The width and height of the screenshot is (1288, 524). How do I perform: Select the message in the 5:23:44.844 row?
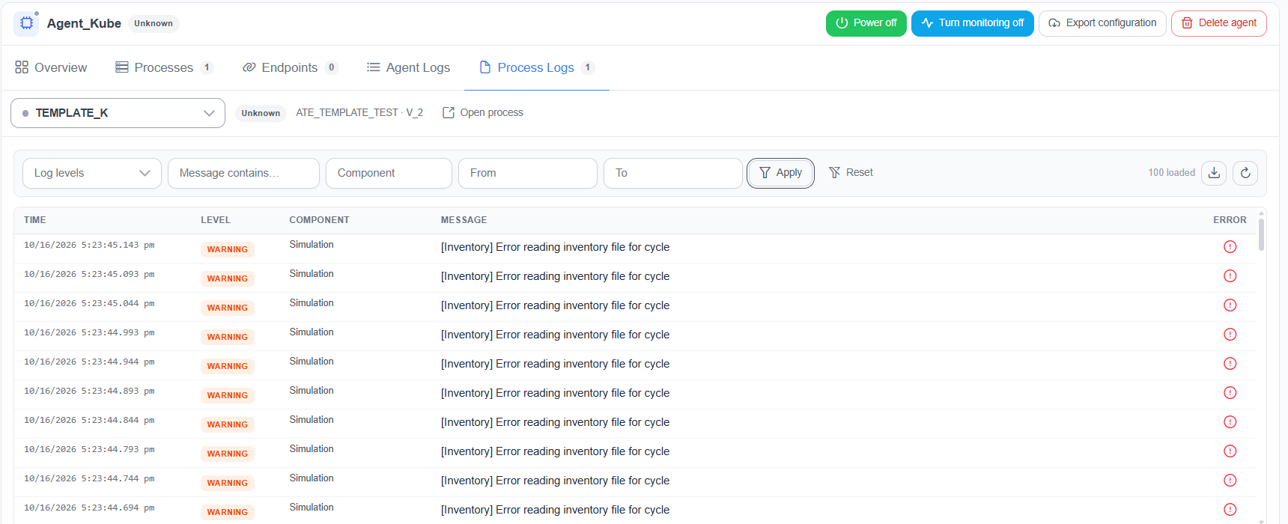[x=555, y=422]
